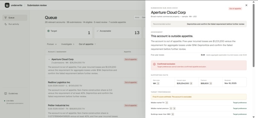
Task: Click citation badge 3 beside premium
Action: click(211, 83)
